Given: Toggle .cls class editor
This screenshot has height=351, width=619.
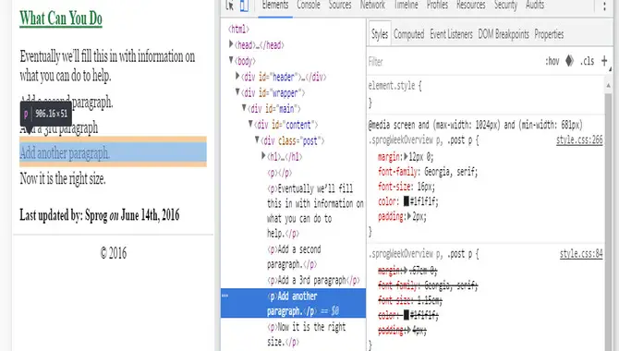Looking at the screenshot, I should point(587,61).
